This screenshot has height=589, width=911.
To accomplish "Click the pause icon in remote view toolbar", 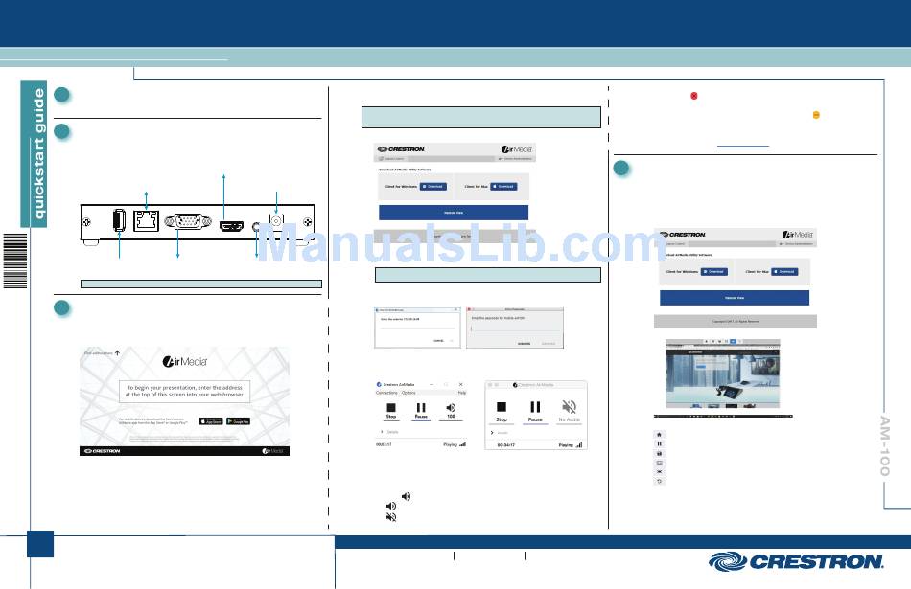I will 659,444.
